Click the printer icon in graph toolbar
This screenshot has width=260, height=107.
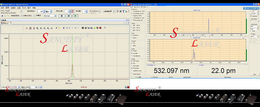click(86, 28)
